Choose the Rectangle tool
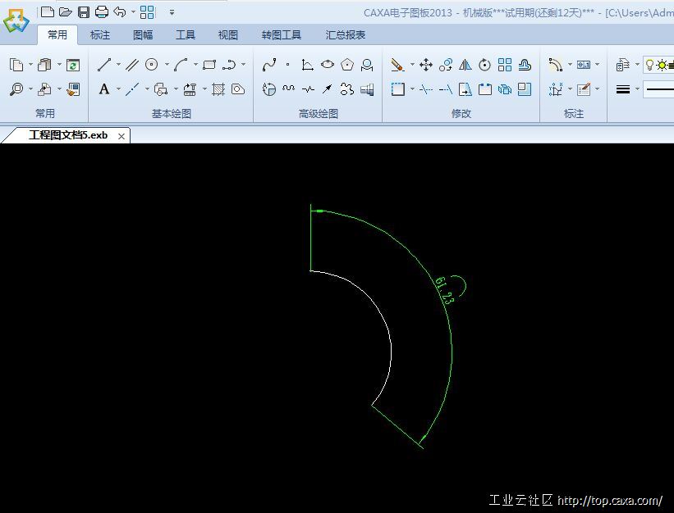The height and width of the screenshot is (513, 674). [209, 65]
